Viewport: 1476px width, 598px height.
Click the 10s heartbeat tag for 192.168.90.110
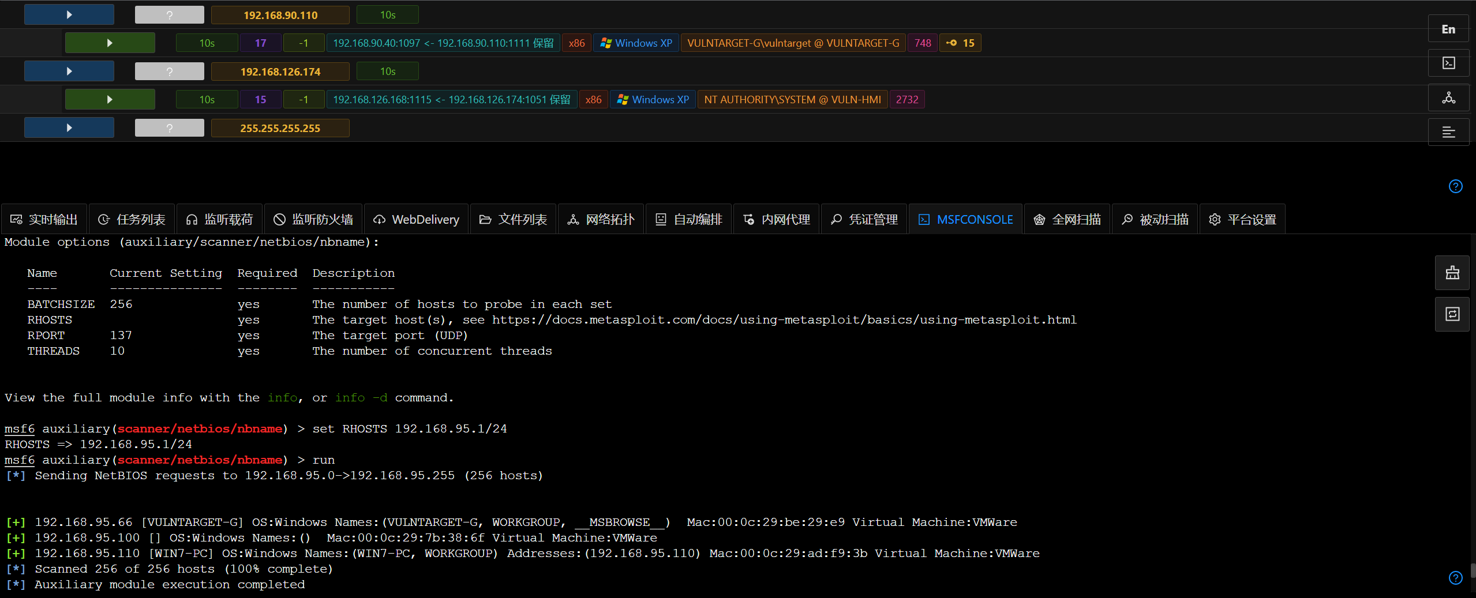pos(388,14)
